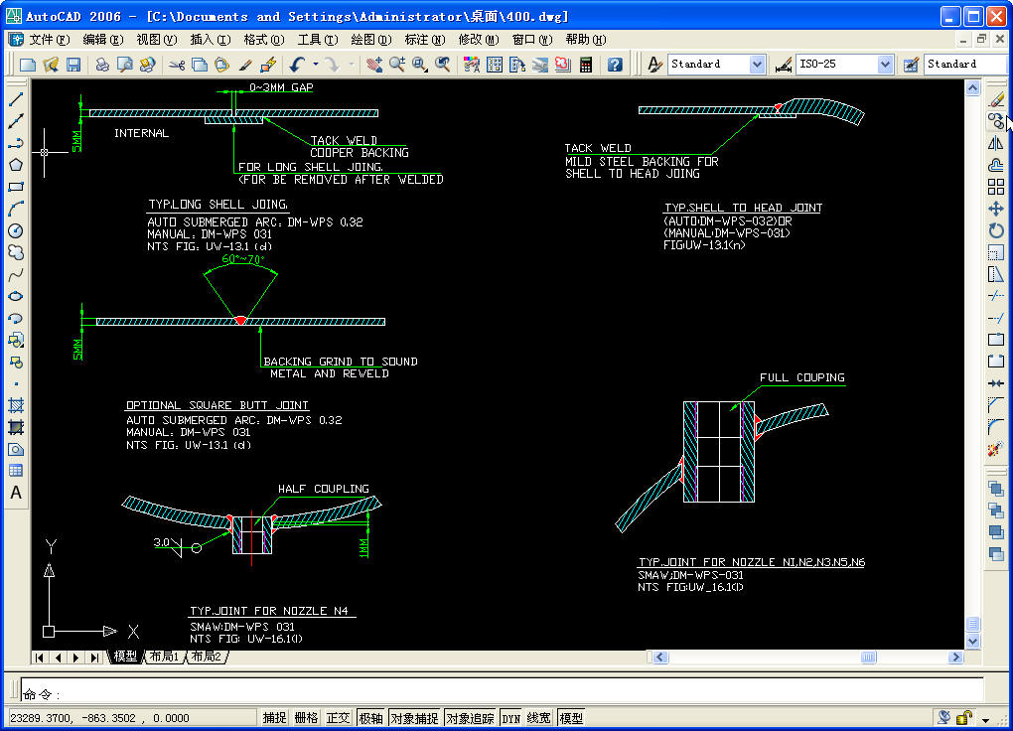This screenshot has width=1013, height=731.
Task: Select the Erase tool in modify toolbar
Action: pos(996,99)
